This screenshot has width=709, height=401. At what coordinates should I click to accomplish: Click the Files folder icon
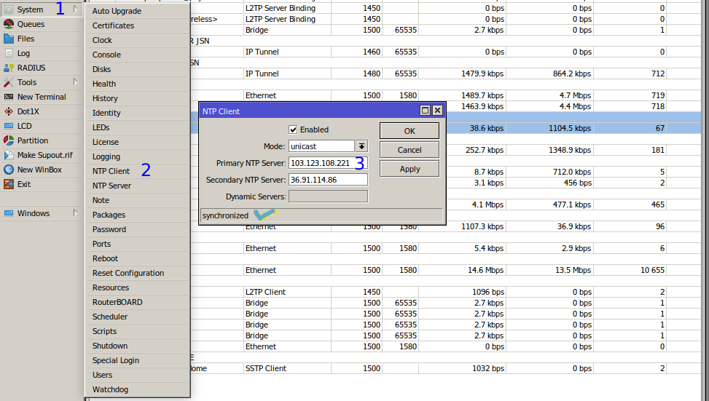pos(9,39)
